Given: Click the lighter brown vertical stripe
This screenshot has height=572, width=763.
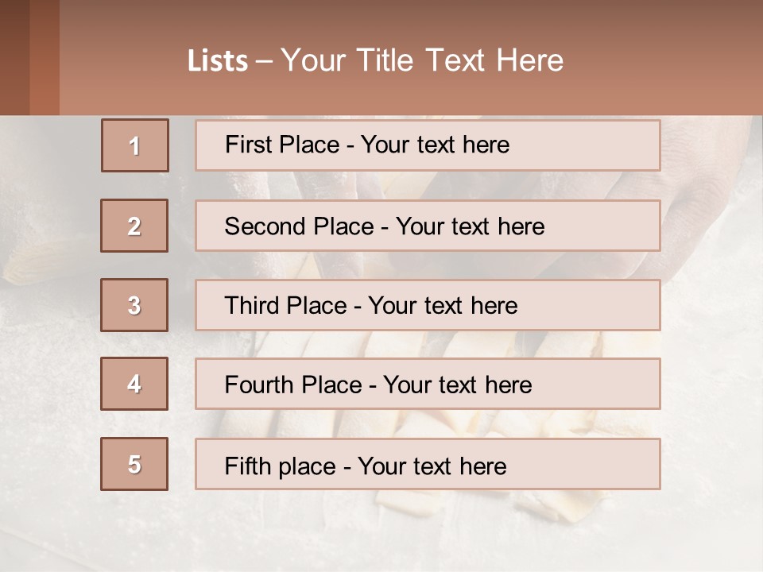Looking at the screenshot, I should pos(45,57).
